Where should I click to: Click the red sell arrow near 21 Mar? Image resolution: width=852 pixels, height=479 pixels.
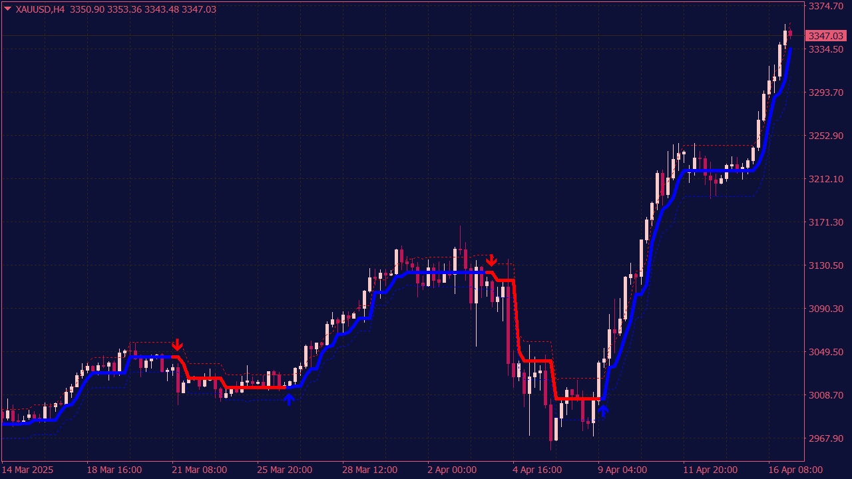(177, 345)
